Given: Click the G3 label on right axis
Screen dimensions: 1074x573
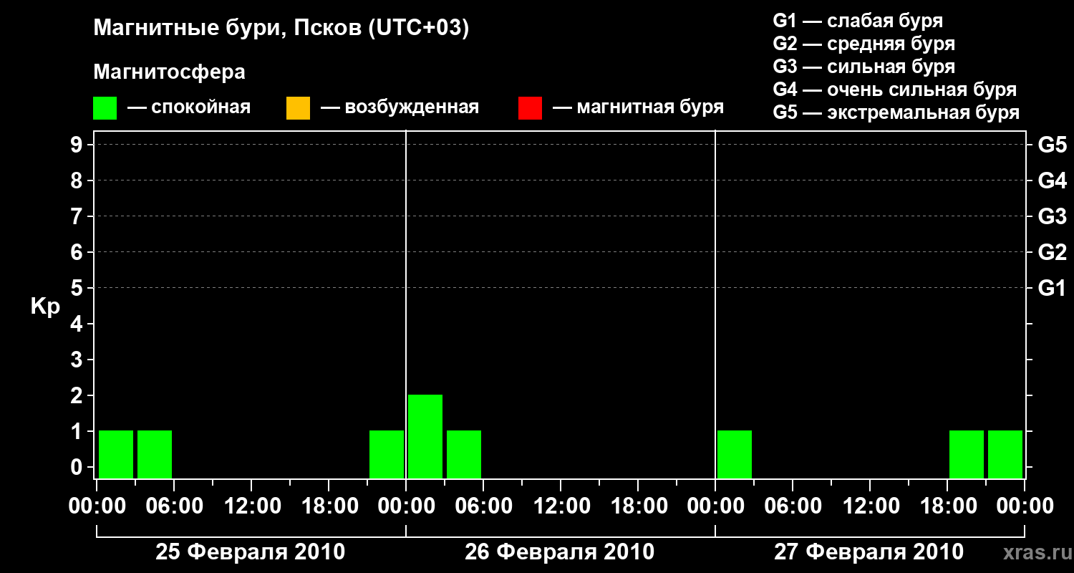Looking at the screenshot, I should [x=1052, y=216].
